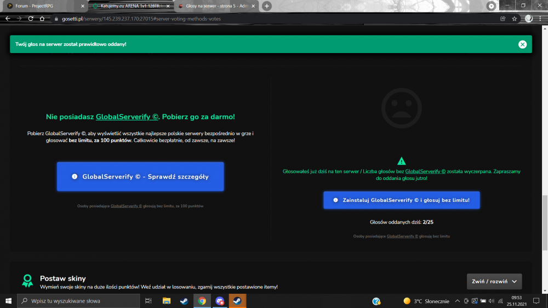Open the Windows notification center
This screenshot has height=308, width=548.
pos(536,301)
